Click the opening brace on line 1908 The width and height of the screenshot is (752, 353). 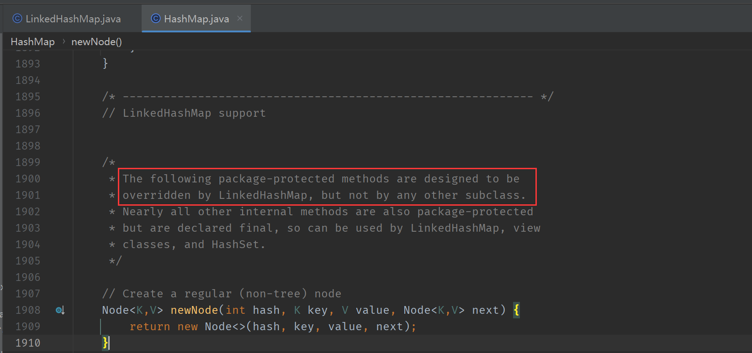(x=516, y=310)
